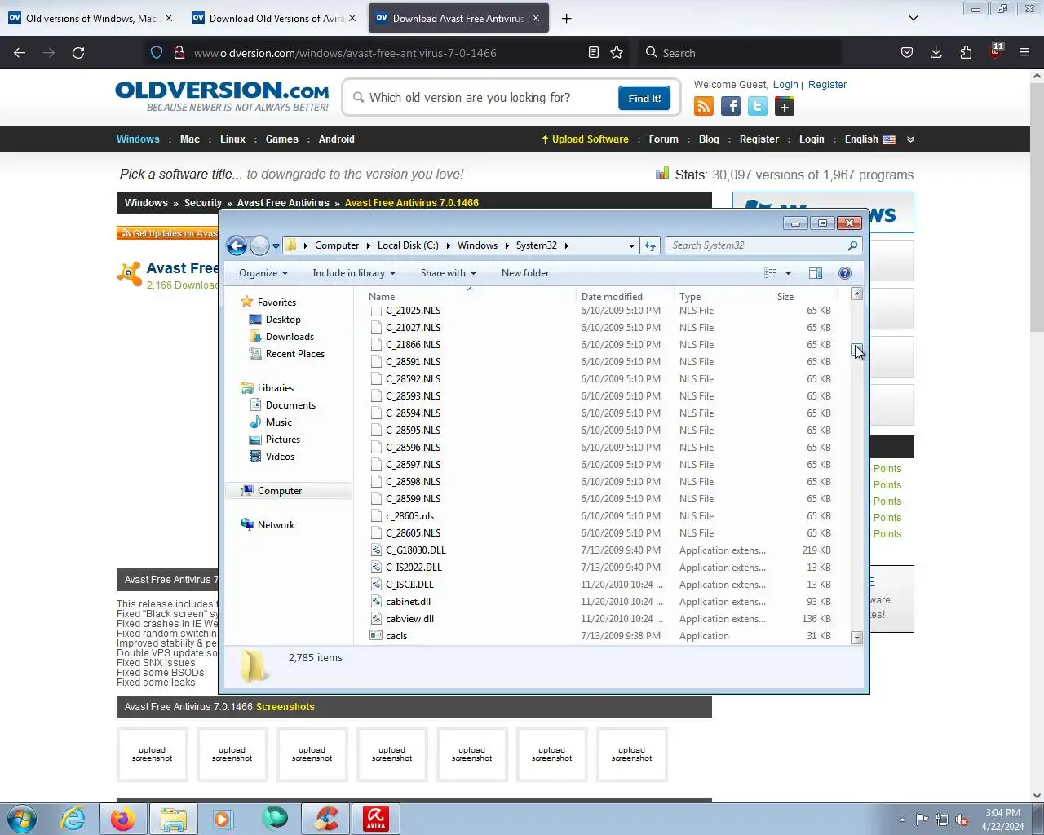The image size is (1044, 835).
Task: Expand the view options dropdown arrow
Action: point(788,273)
